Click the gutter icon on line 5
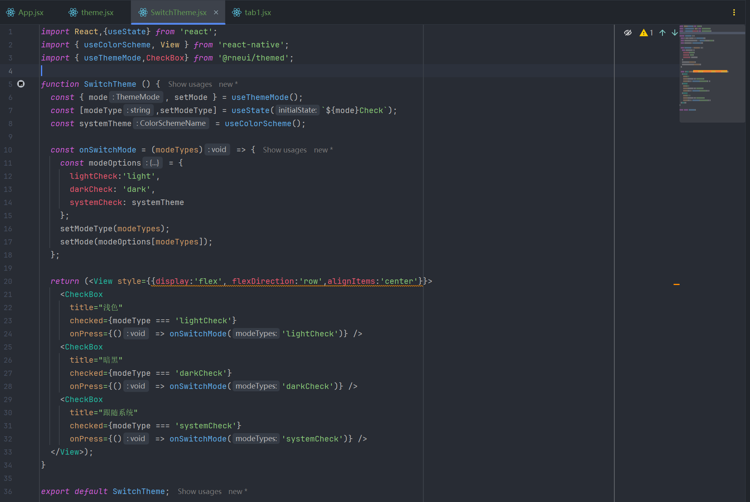 [21, 84]
